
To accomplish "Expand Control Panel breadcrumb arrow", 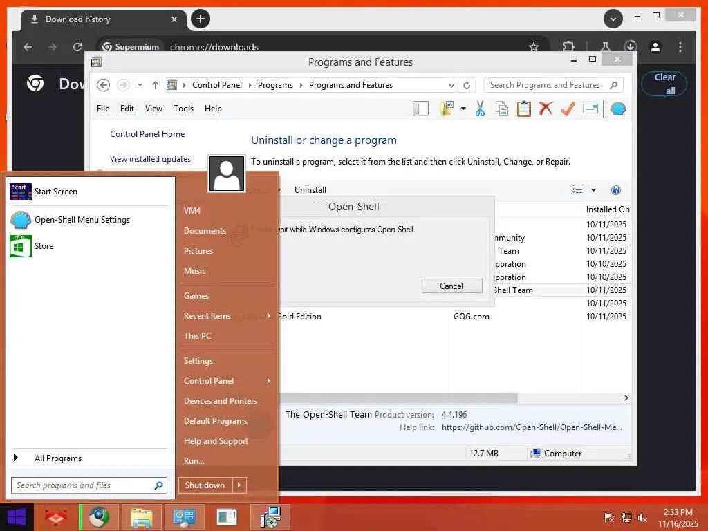I will (250, 85).
